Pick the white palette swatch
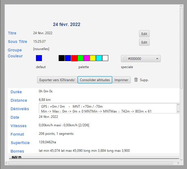 (105, 58)
